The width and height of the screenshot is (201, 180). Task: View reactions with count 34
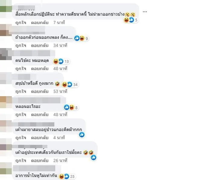coord(70,84)
